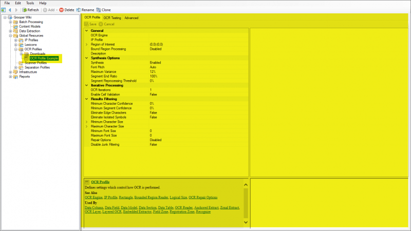Open the File menu
This screenshot has height=231, width=411.
(7, 3)
